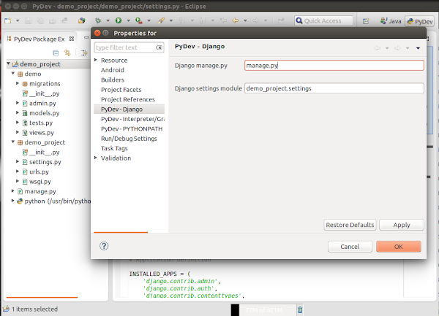Switch to the Java perspective
The height and width of the screenshot is (316, 439).
(391, 21)
